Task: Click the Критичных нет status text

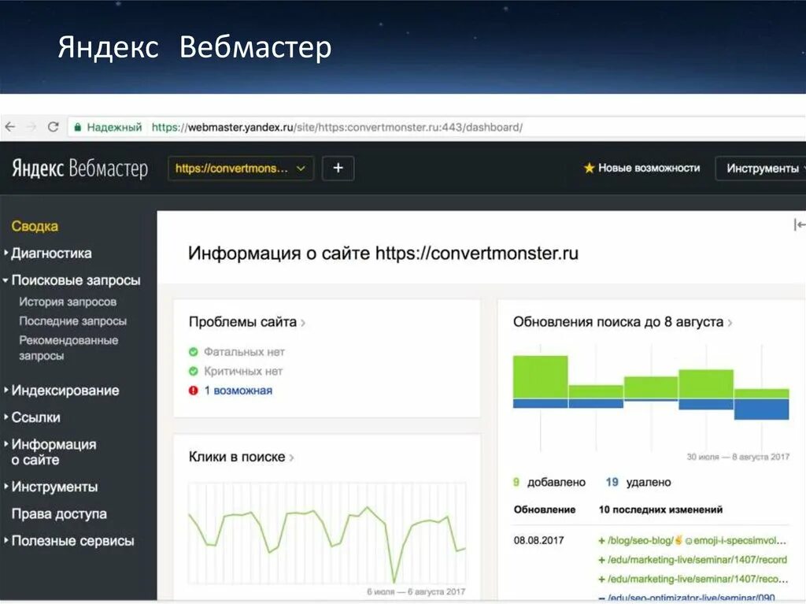Action: 243,371
